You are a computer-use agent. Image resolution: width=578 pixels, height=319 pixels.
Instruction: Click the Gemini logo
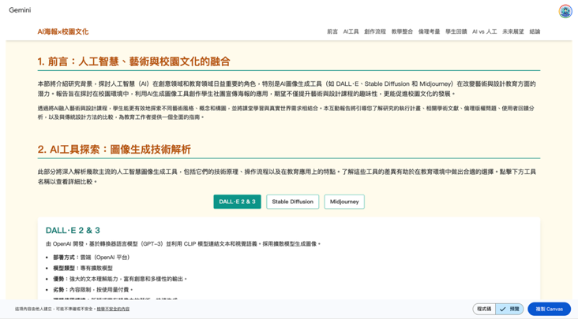20,11
